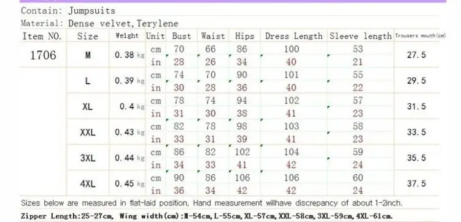Click size 4XL dress length cm '106'
The image size is (461, 222).
pyautogui.click(x=292, y=178)
